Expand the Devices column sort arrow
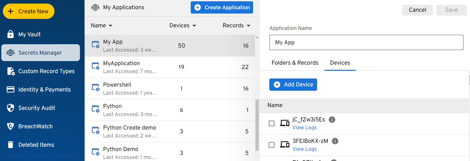Viewport: 470px width, 161px height. pos(194,26)
